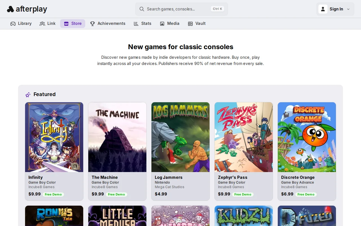Open the Log Jammers cover art
The height and width of the screenshot is (226, 361).
click(180, 137)
